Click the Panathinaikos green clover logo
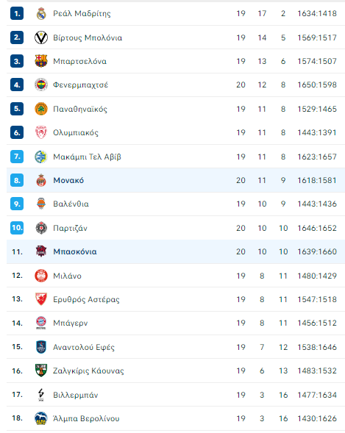This screenshot has width=345, height=433. 41,109
